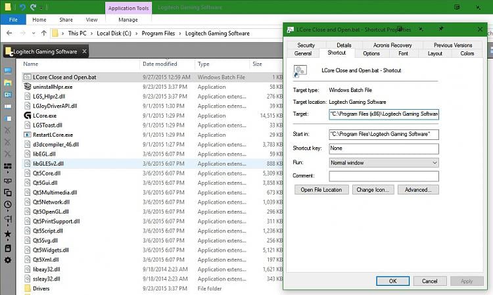Switch to the General tab

(303, 53)
